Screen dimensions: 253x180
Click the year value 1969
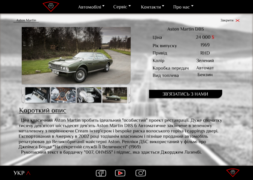click(x=205, y=45)
